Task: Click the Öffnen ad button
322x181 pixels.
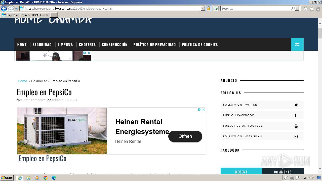Action: point(185,136)
